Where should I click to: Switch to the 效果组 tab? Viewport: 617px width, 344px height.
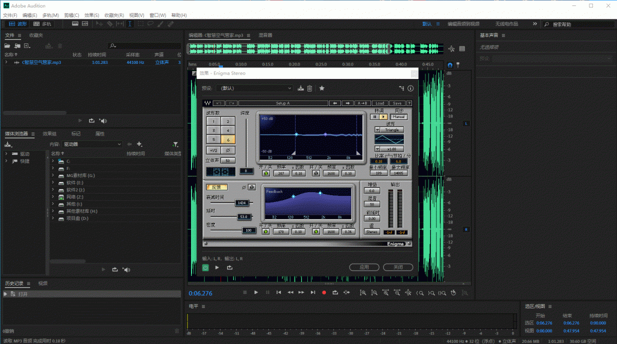pyautogui.click(x=49, y=134)
